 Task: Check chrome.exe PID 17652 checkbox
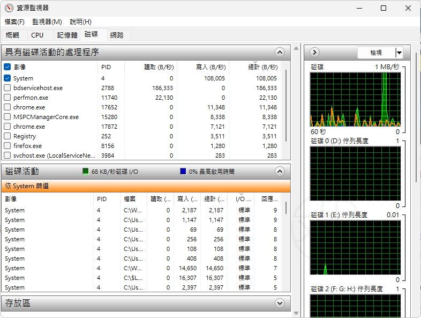tap(7, 107)
